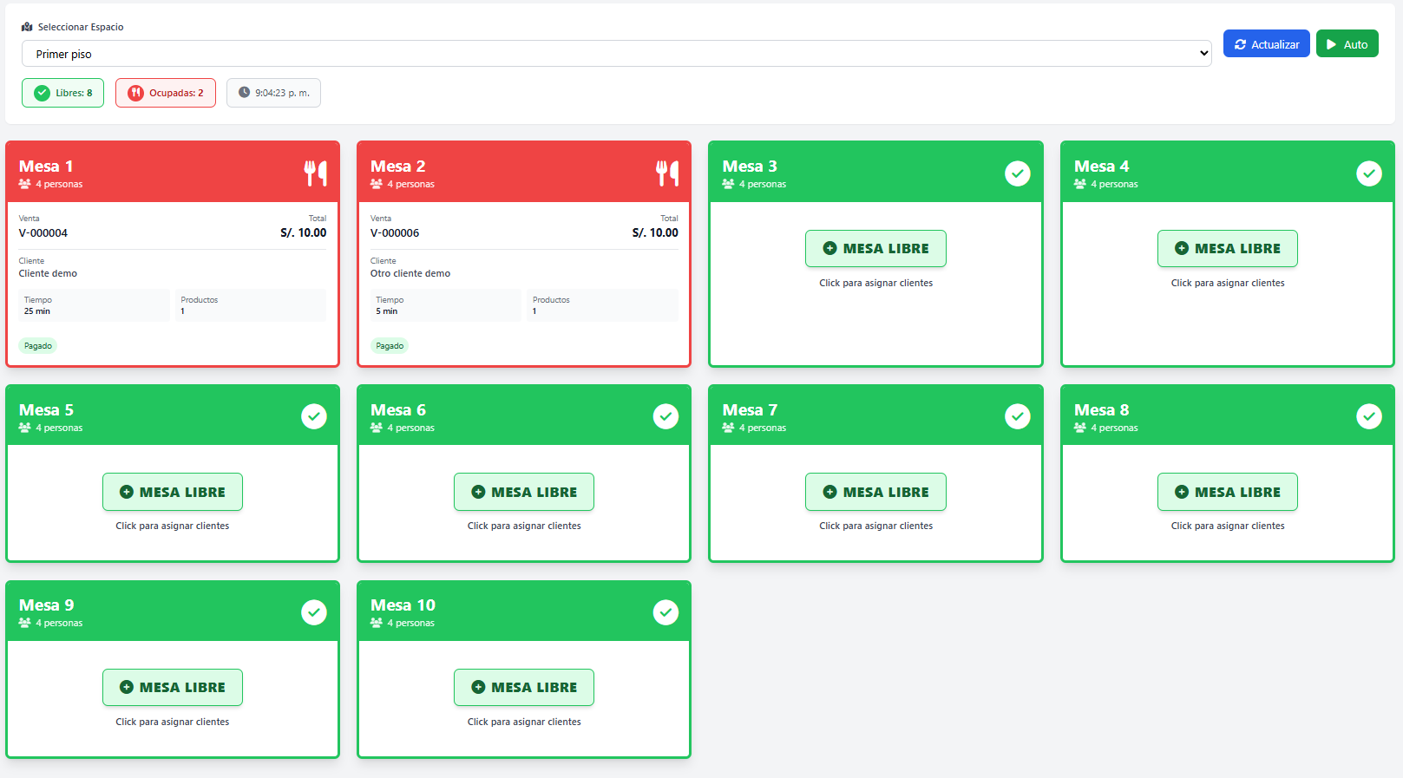Click the client name Cliente demo
Viewport: 1403px width, 778px height.
point(48,273)
